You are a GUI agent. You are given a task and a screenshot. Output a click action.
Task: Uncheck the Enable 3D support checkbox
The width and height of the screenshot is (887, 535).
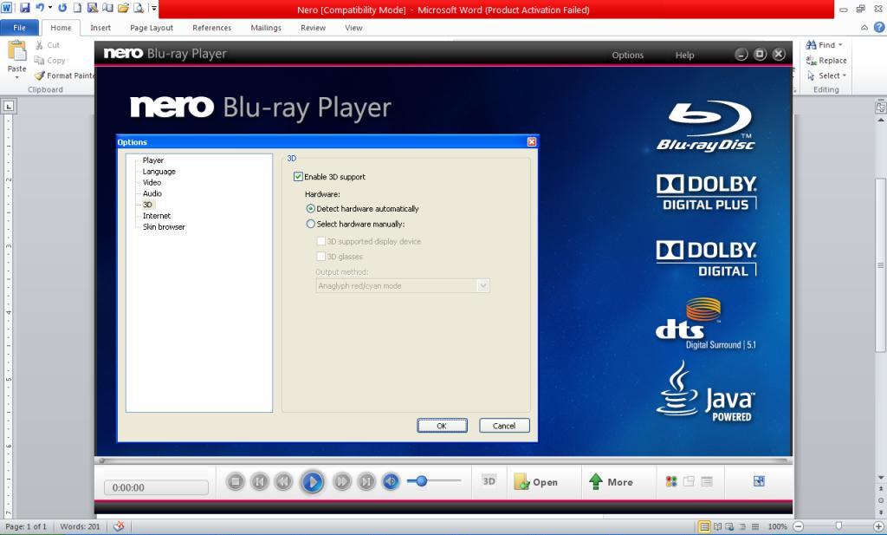(298, 177)
